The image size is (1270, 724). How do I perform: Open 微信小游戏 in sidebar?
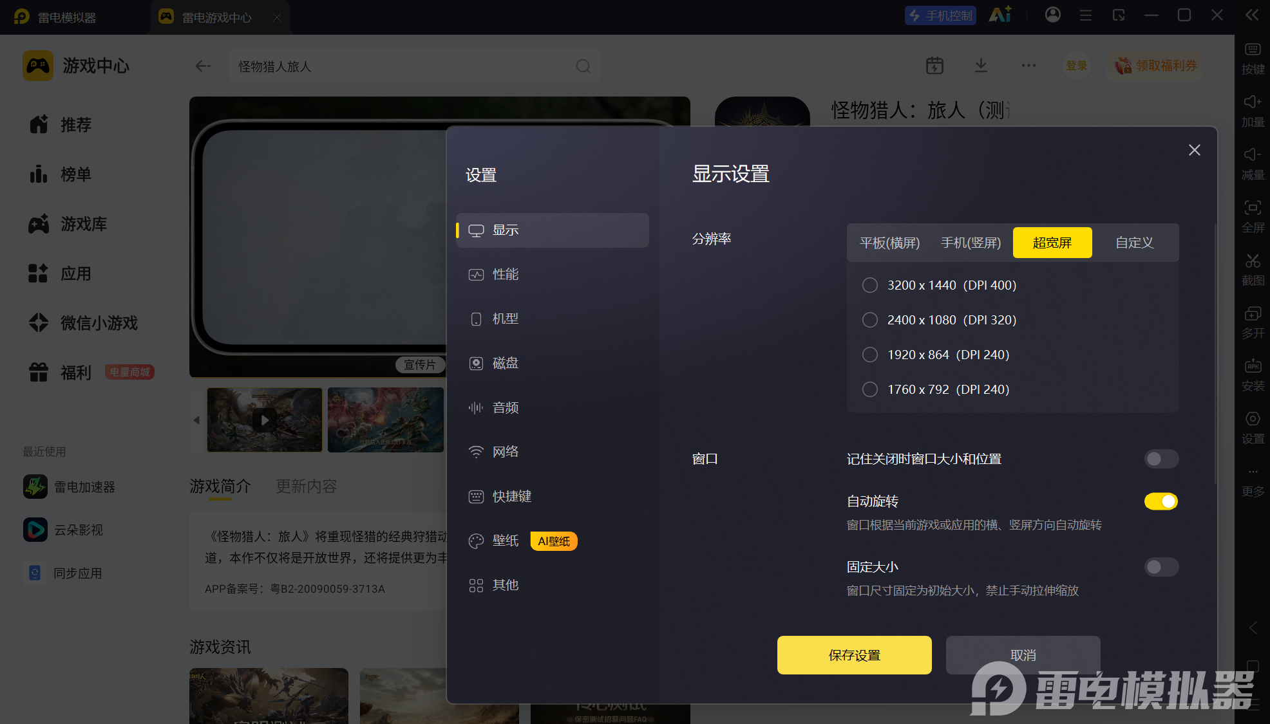84,322
